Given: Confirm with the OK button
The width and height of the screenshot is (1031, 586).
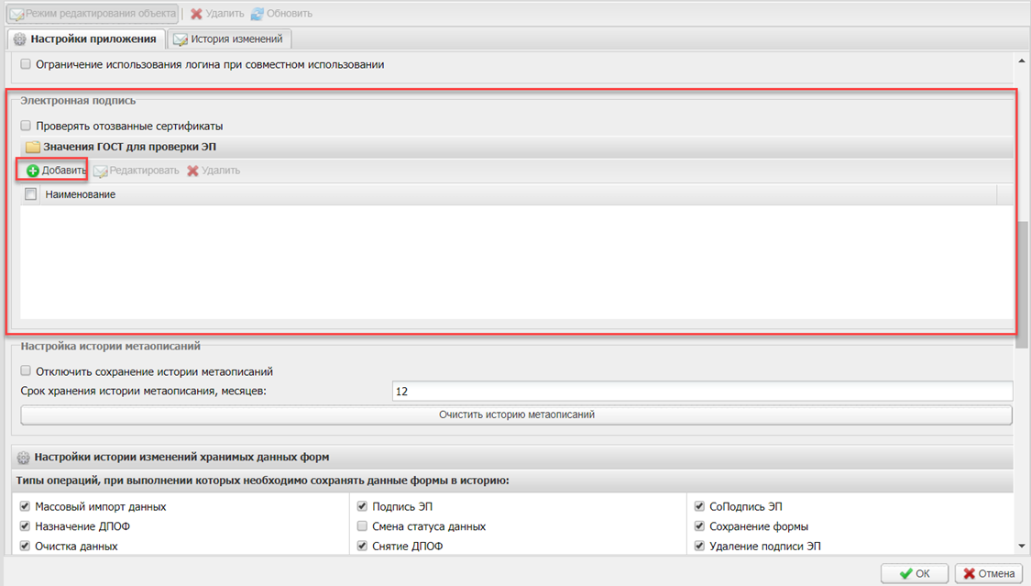Looking at the screenshot, I should tap(914, 573).
